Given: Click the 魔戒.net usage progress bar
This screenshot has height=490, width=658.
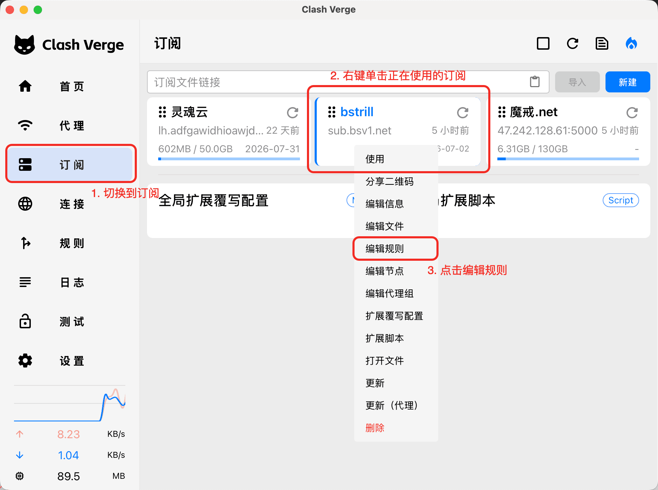Looking at the screenshot, I should pyautogui.click(x=568, y=159).
